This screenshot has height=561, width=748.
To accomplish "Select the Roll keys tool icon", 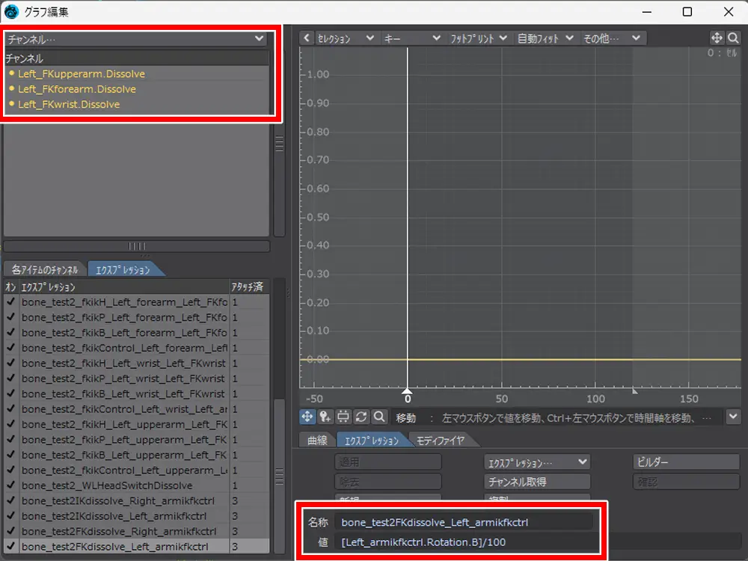I will (x=361, y=417).
